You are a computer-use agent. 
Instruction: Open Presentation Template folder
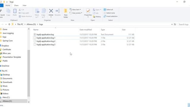12,57
